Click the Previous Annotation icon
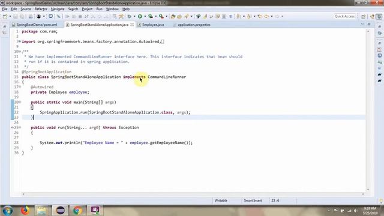The image size is (384, 216). click(250, 16)
